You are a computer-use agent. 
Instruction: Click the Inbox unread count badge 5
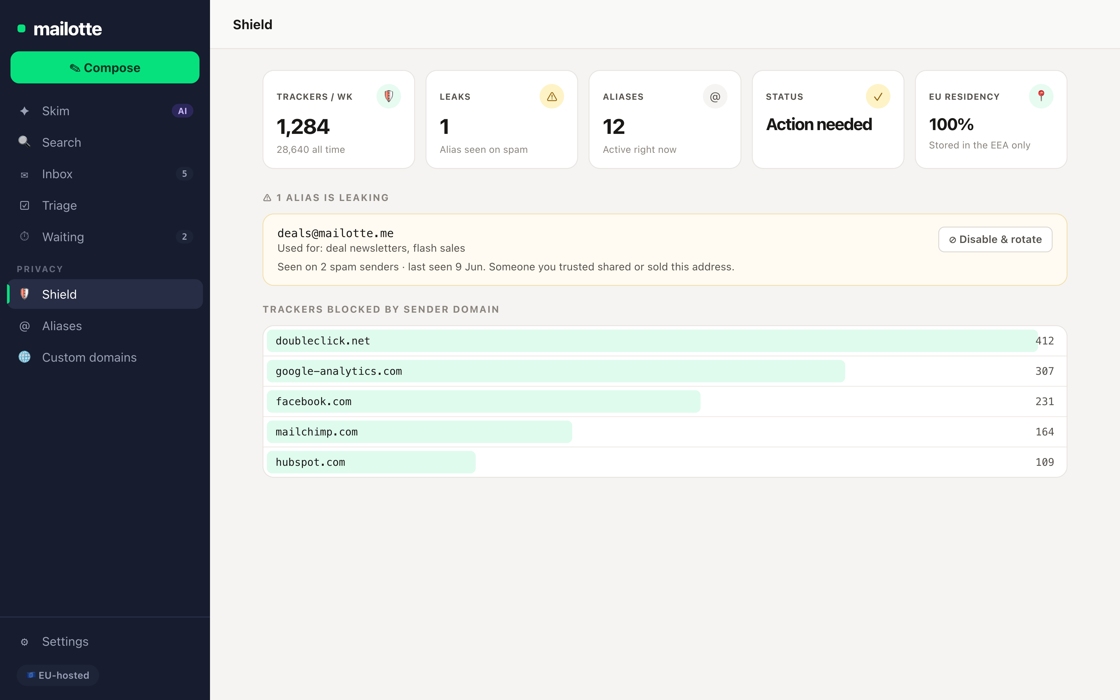click(x=184, y=174)
